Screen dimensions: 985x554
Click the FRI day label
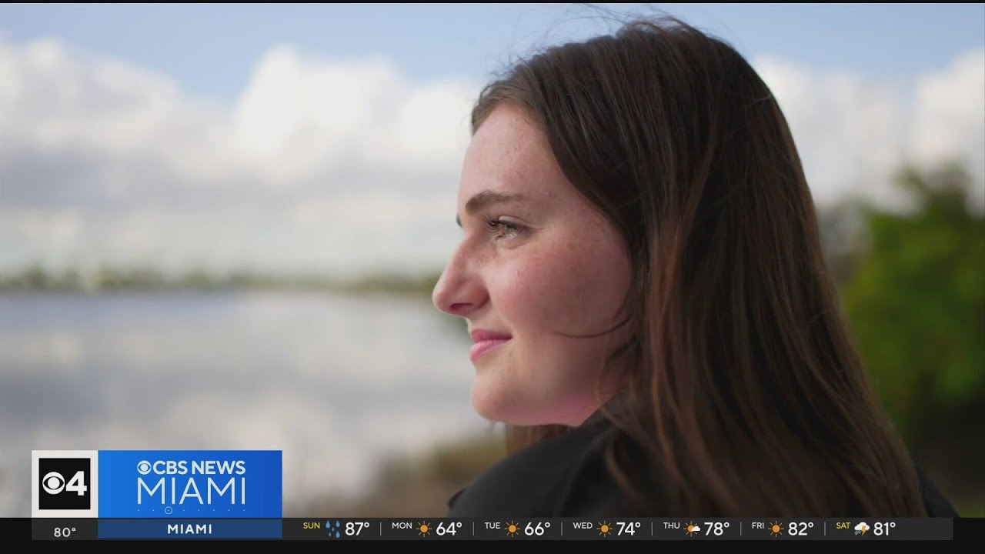[x=759, y=526]
